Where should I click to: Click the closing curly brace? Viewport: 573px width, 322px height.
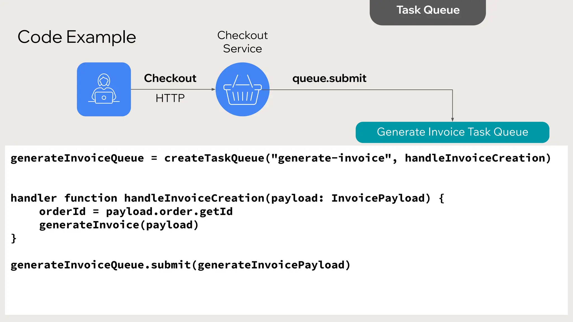[14, 238]
